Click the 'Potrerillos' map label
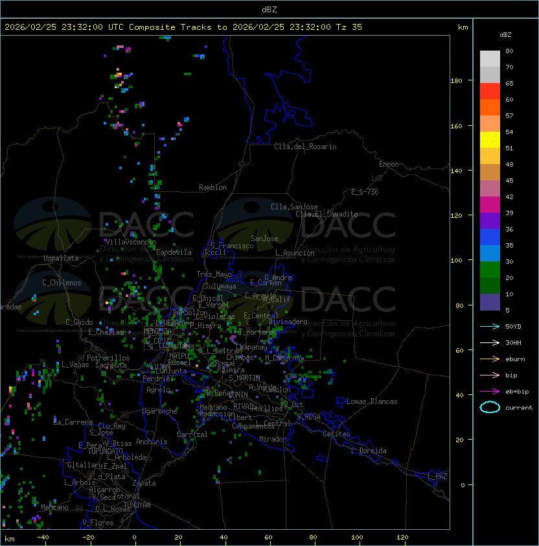This screenshot has width=539, height=546. [x=108, y=358]
